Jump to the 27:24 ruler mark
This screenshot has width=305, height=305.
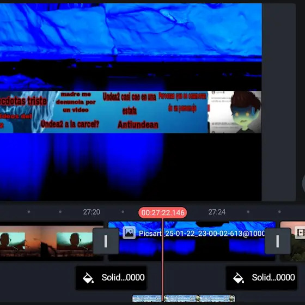point(217,212)
